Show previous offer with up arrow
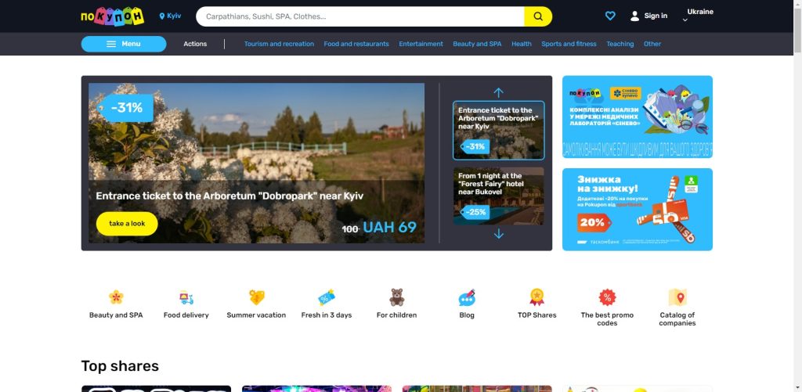This screenshot has height=392, width=802. [x=498, y=92]
